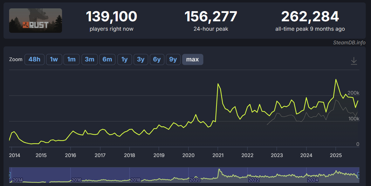Click the 2016 marker in the navigator
The height and width of the screenshot is (186, 371).
(x=76, y=180)
